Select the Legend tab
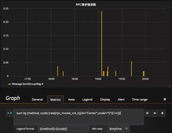 [x=87, y=99]
